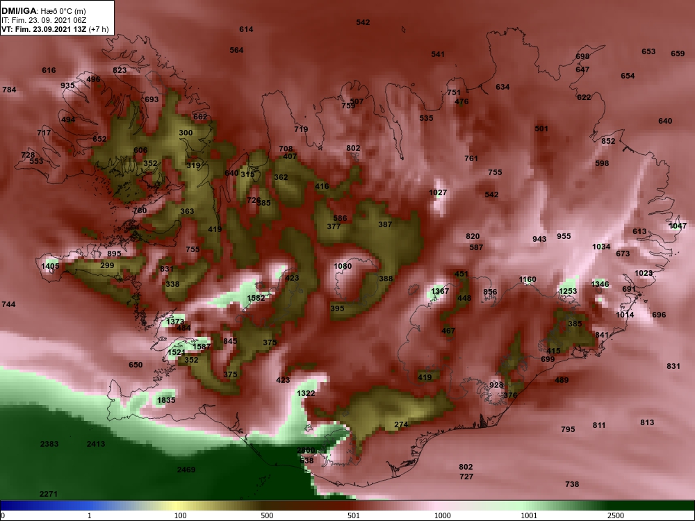Pick the value 614 on the map

pyautogui.click(x=246, y=29)
